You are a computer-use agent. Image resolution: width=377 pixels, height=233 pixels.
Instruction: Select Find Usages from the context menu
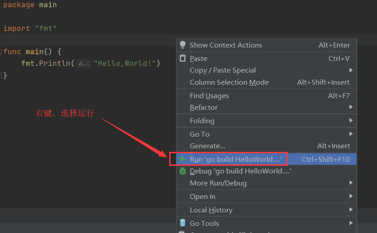(x=209, y=95)
